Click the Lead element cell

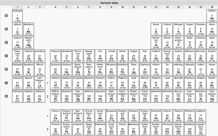pyautogui.click(x=167, y=83)
